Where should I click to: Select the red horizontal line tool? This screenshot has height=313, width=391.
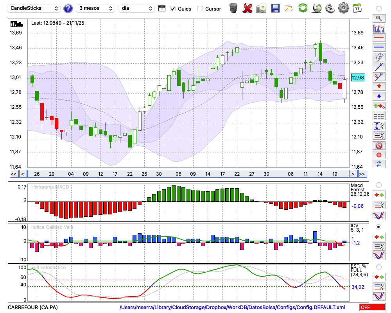(378, 38)
